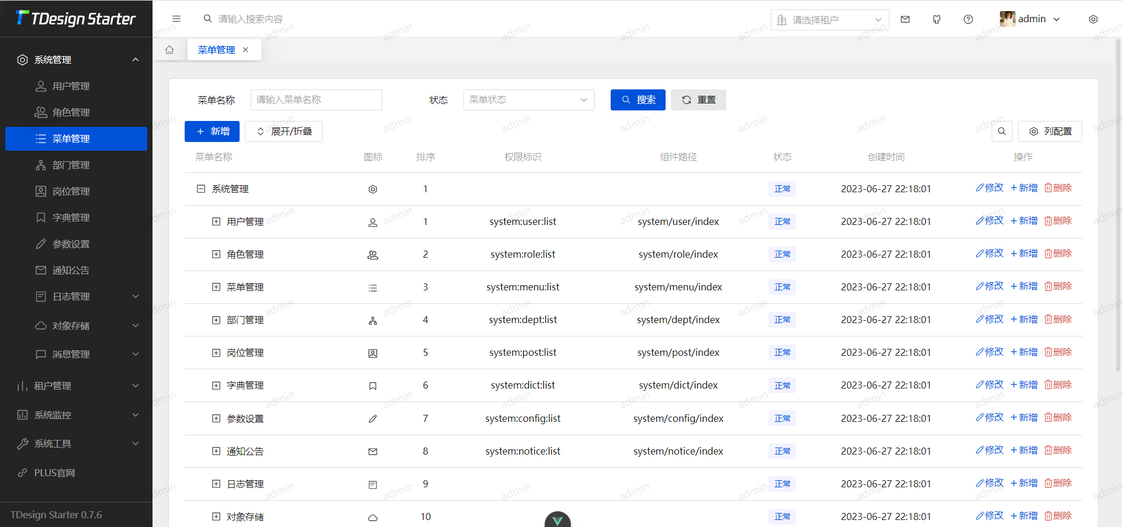Click the table search magnifier icon
The height and width of the screenshot is (527, 1122).
coord(1002,131)
